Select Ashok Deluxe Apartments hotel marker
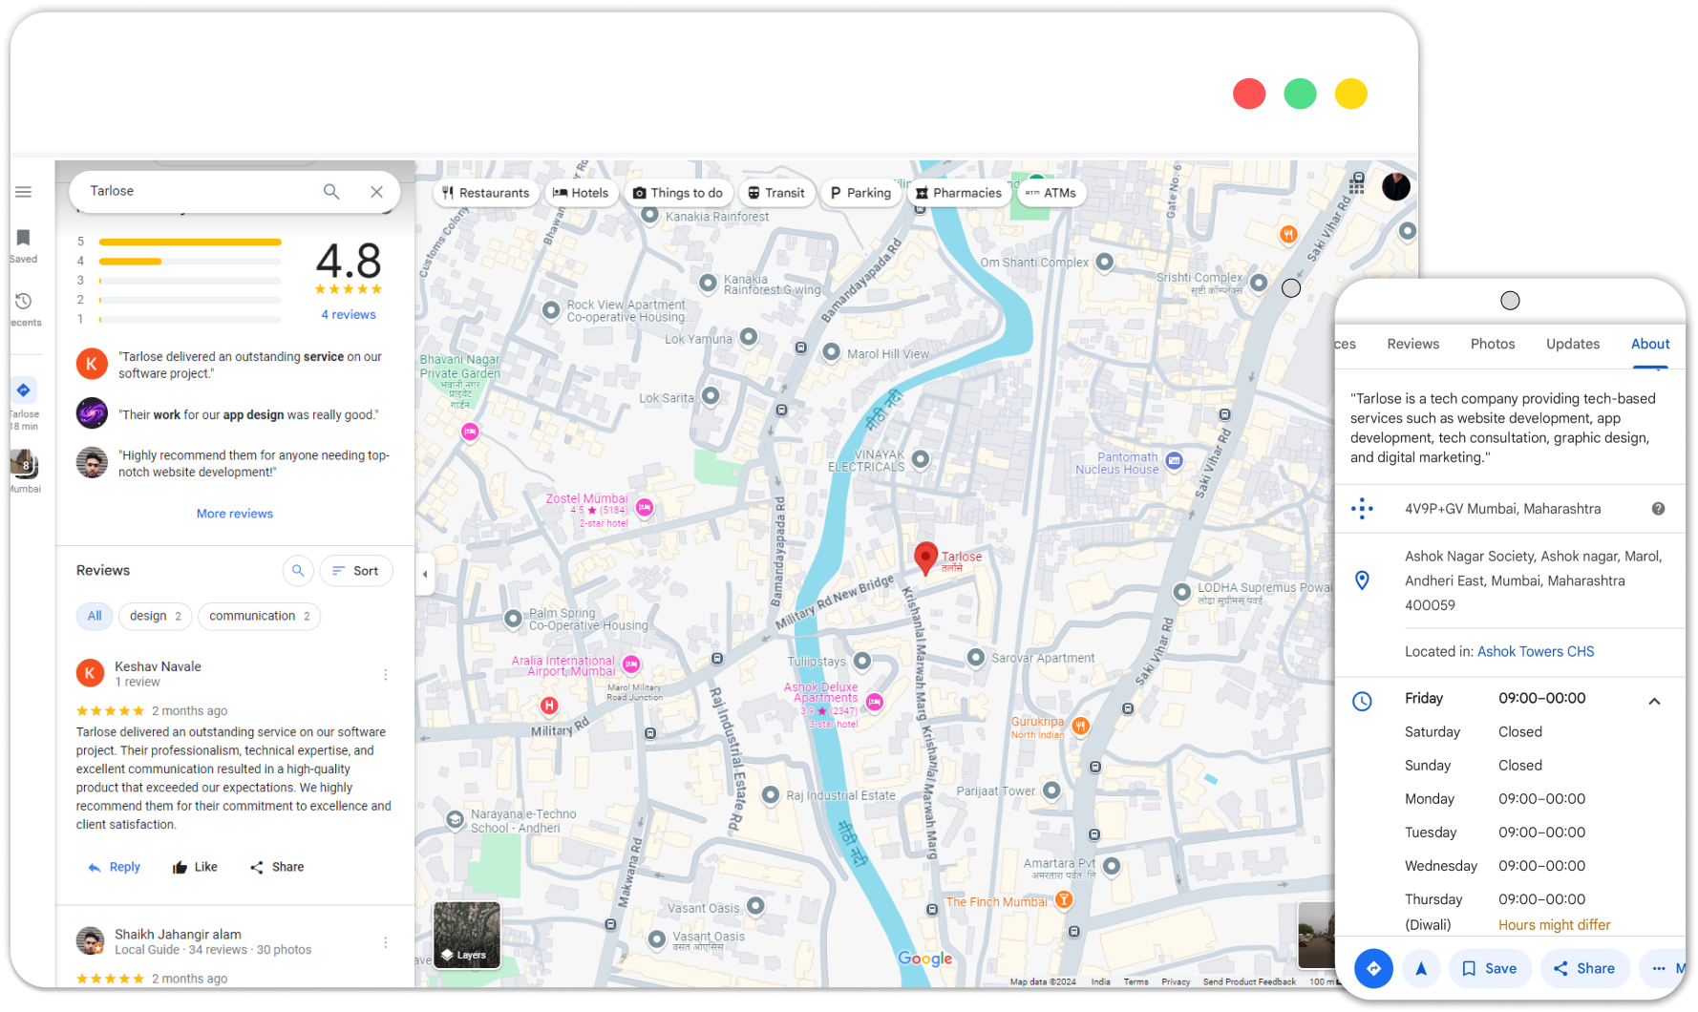1698x1012 pixels. click(x=874, y=703)
